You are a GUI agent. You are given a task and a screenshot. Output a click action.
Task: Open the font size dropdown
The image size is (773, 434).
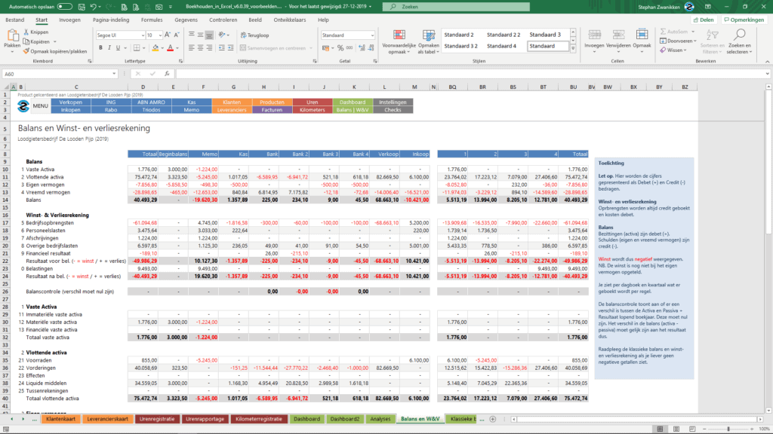(x=160, y=35)
